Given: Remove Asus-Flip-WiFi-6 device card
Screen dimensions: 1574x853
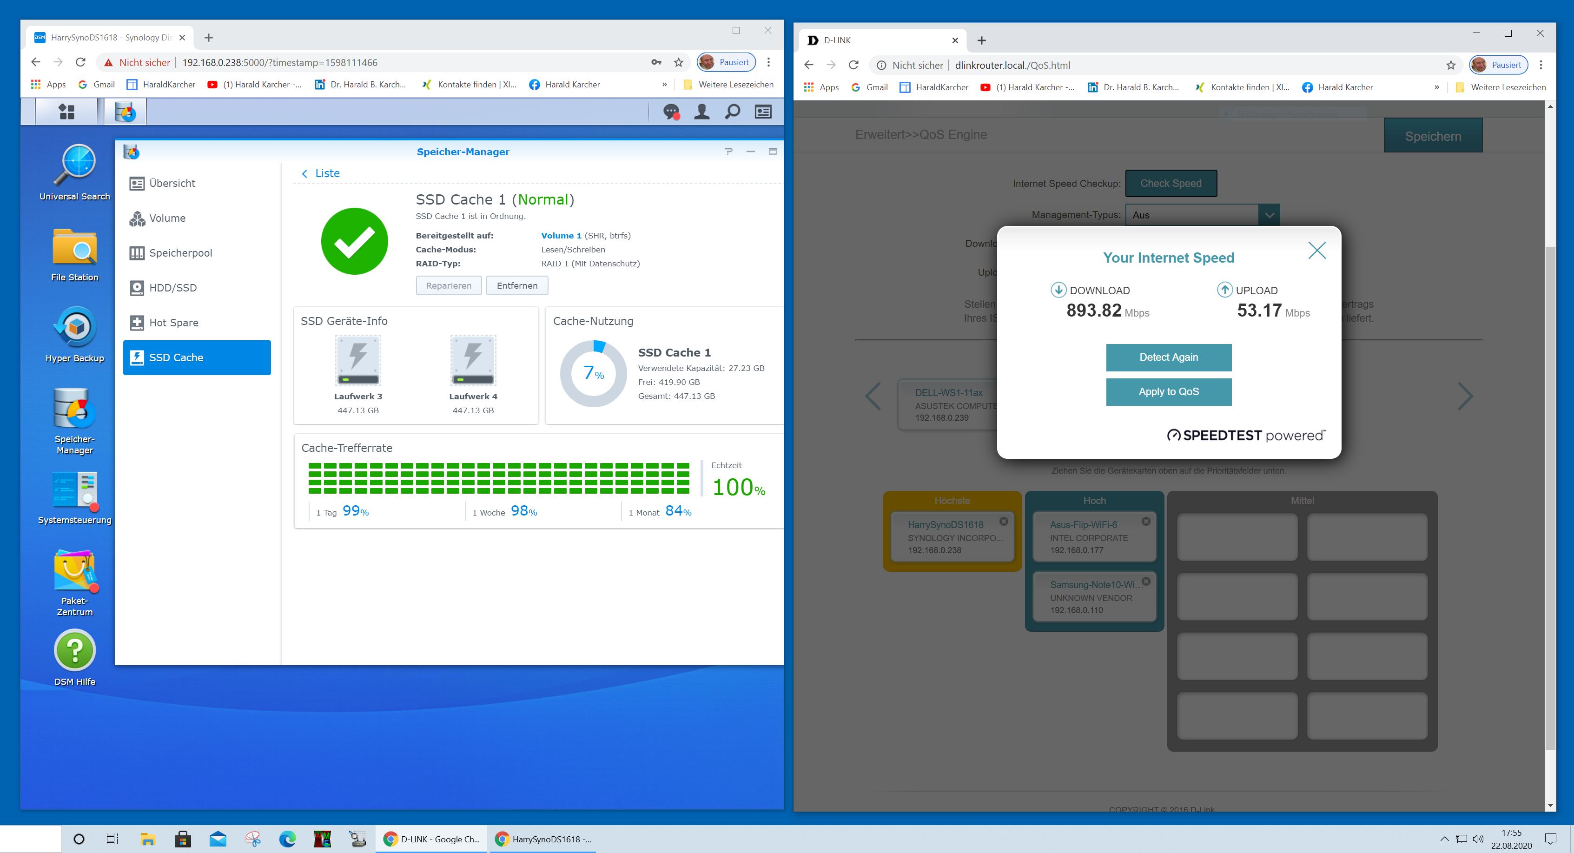Looking at the screenshot, I should coord(1146,521).
